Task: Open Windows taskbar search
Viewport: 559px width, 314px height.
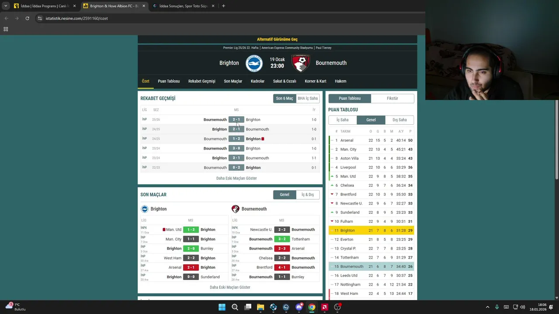Action: tap(235, 307)
